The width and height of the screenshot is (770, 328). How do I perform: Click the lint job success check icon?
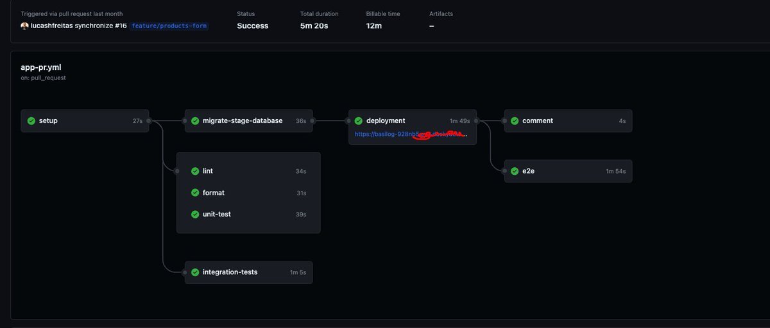[195, 171]
